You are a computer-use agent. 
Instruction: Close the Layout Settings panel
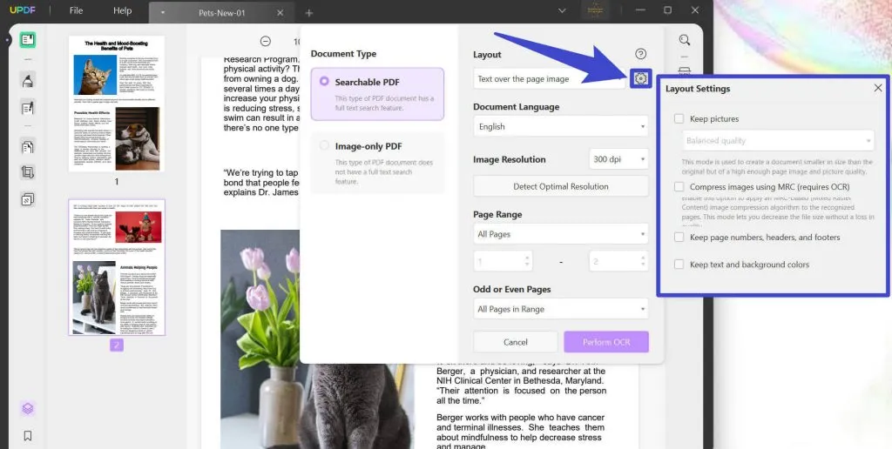(x=878, y=88)
